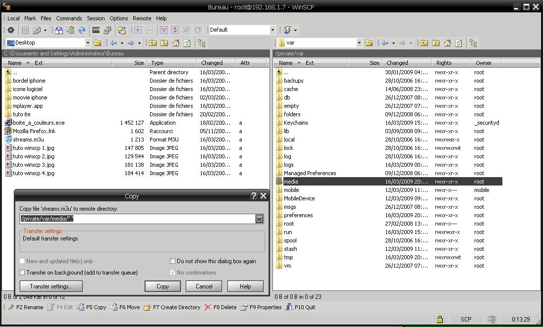Open the remote directory tree icon
Image resolution: width=543 pixels, height=327 pixels.
(473, 43)
